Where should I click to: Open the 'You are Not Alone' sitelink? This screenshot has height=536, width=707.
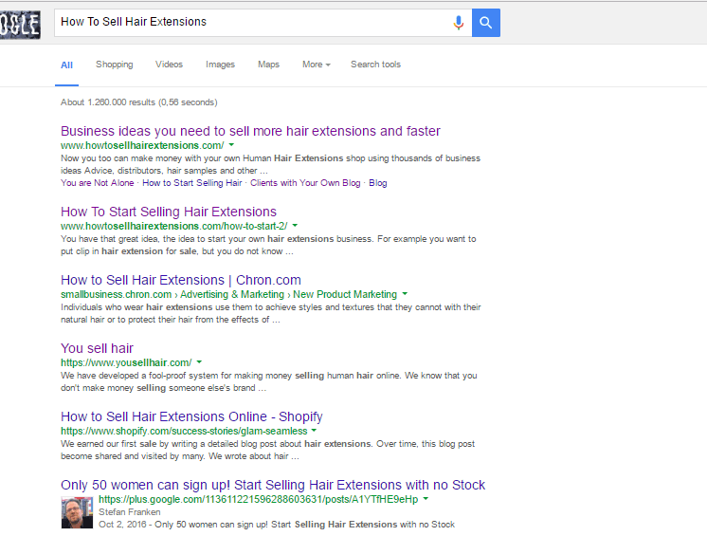[x=98, y=183]
